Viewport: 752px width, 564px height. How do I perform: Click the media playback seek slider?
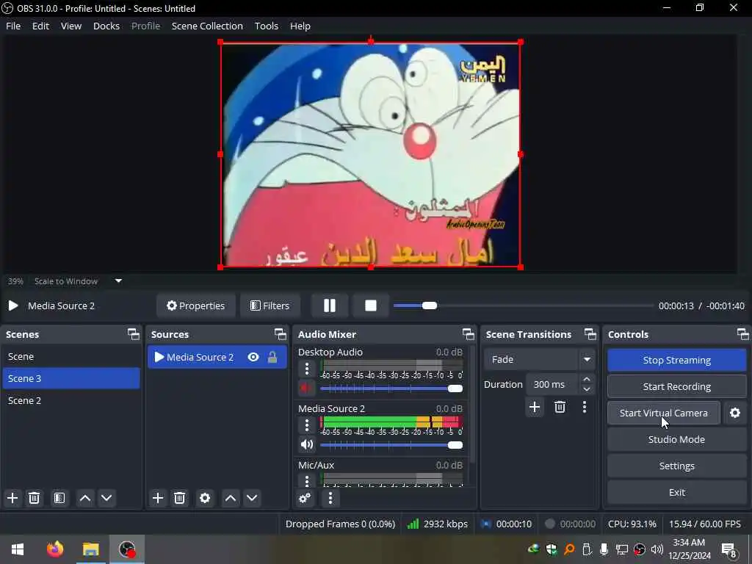point(523,305)
